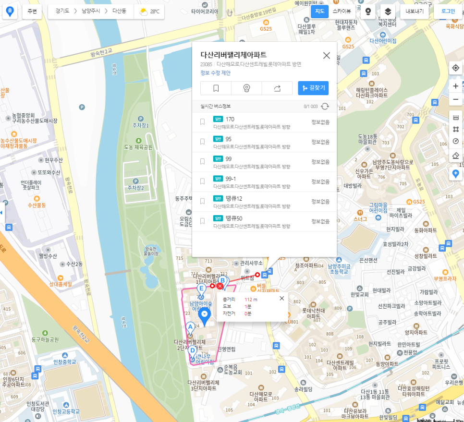This screenshot has height=422, width=464.
Task: Toggle the bookmark for bus 99-1
Action: click(202, 181)
